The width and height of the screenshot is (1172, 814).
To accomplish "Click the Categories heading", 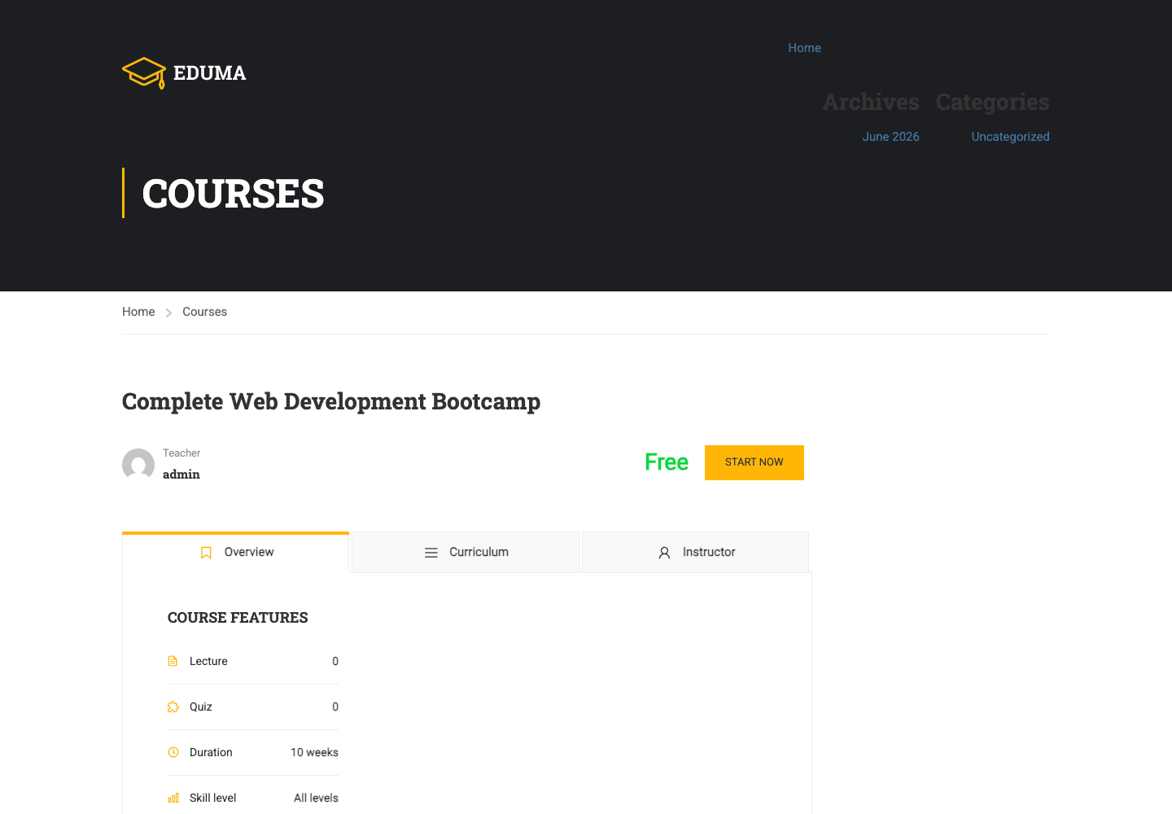I will [993, 103].
